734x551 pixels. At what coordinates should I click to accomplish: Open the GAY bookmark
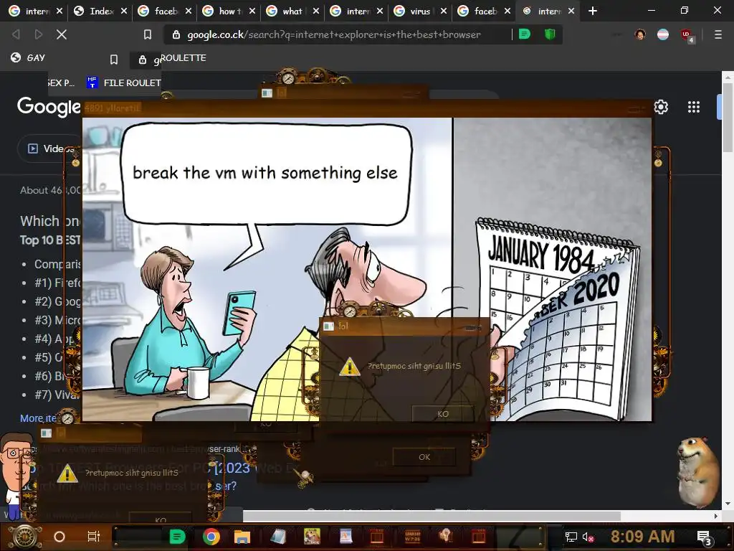[28, 57]
